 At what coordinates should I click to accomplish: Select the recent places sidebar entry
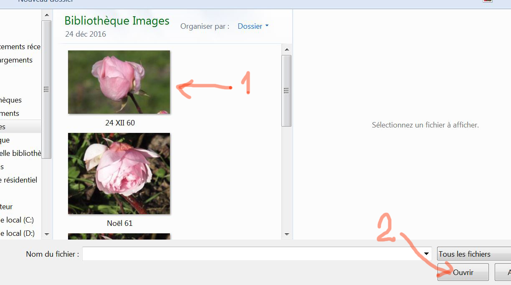(20, 47)
